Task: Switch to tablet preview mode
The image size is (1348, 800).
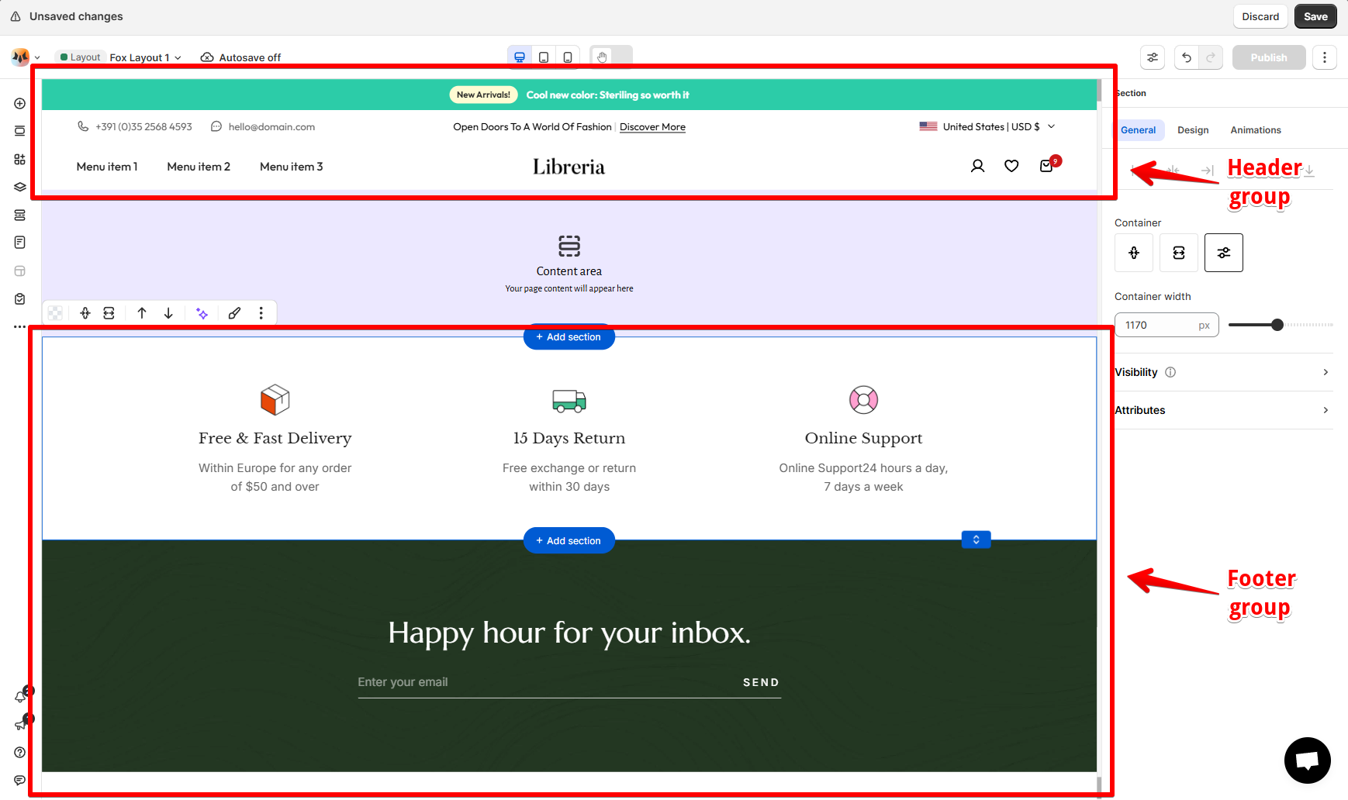Action: point(544,57)
